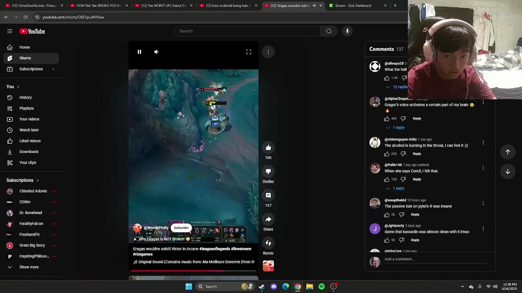Switch to the HOW Petr Yan BREAKS YOU tab
The height and width of the screenshot is (293, 522).
tap(98, 6)
